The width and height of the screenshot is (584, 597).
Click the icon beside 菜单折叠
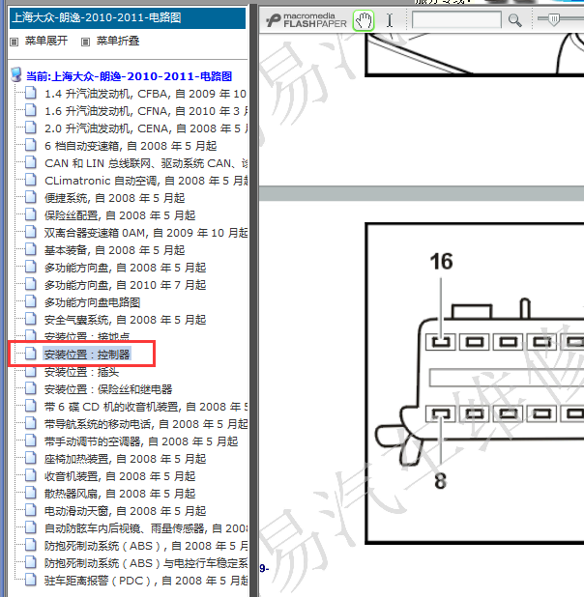[85, 42]
